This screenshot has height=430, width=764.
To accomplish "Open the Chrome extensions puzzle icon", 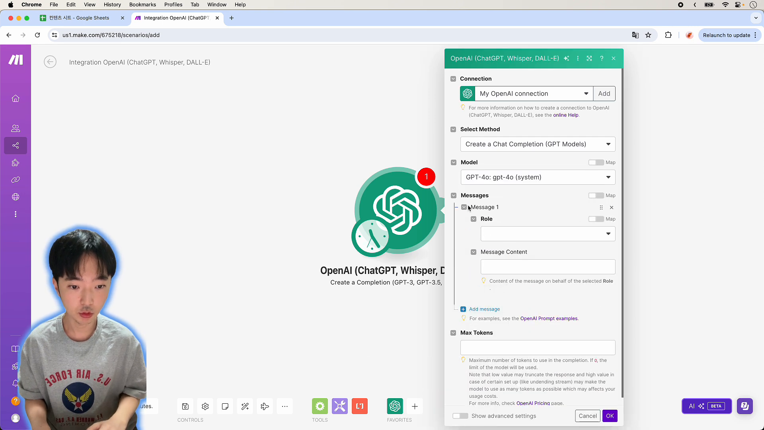I will tap(668, 35).
